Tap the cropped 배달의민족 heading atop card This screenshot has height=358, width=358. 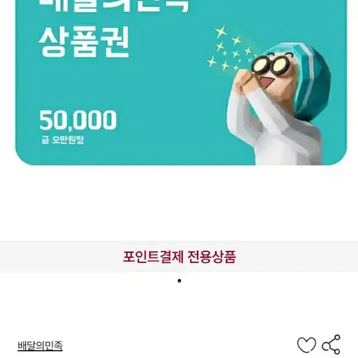(114, 6)
